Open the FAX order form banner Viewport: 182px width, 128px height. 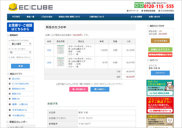tap(160, 88)
